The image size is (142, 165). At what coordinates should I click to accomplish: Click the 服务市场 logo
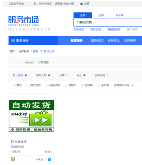click(24, 21)
